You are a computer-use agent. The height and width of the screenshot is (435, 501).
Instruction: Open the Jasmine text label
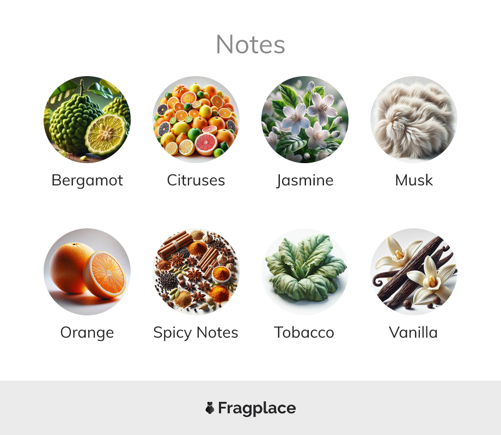click(x=305, y=181)
